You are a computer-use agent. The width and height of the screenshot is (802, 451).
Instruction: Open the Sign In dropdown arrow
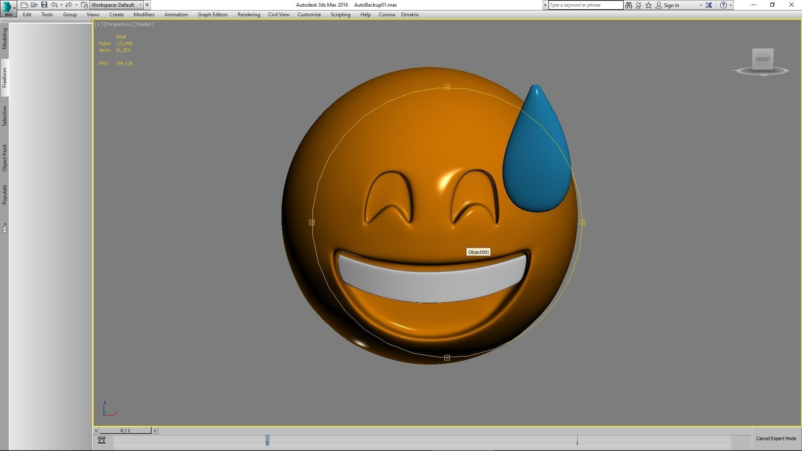[x=700, y=5]
